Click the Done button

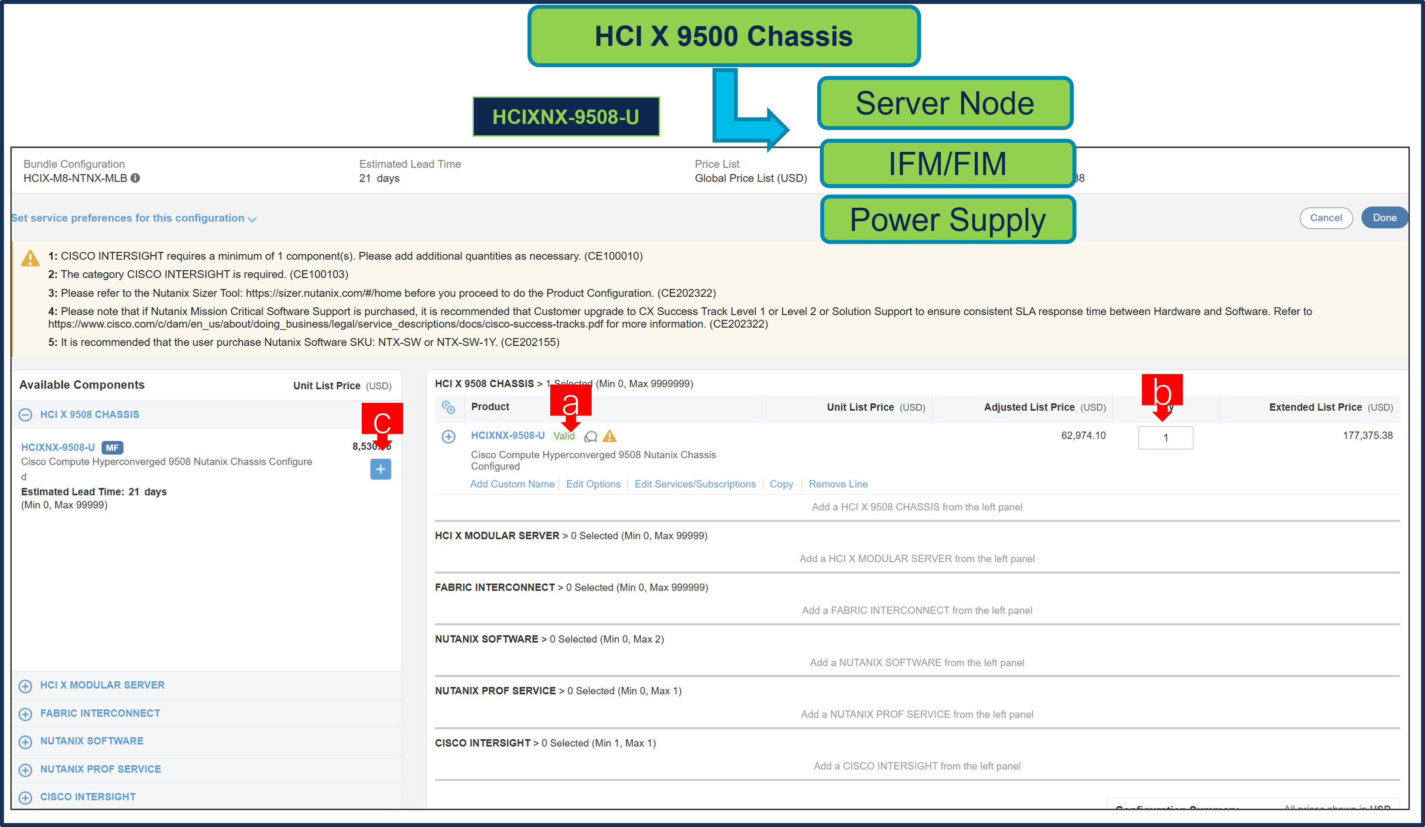[x=1385, y=218]
